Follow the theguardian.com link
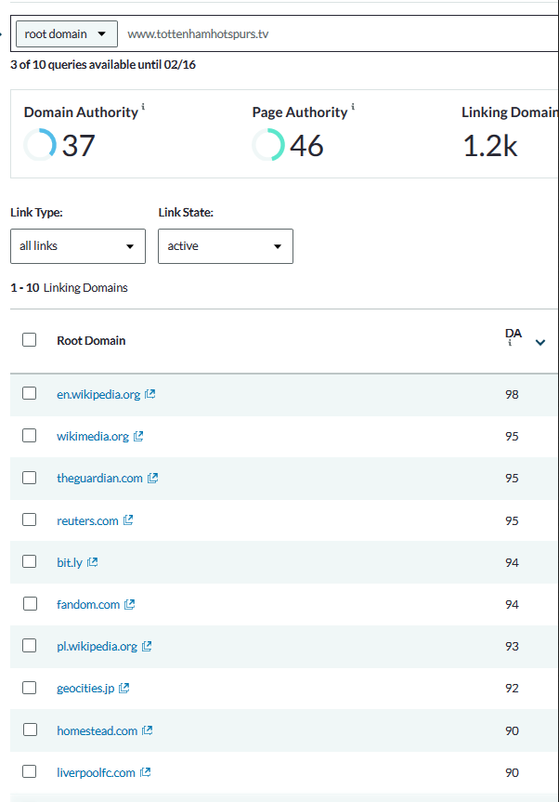The width and height of the screenshot is (559, 802). 99,479
